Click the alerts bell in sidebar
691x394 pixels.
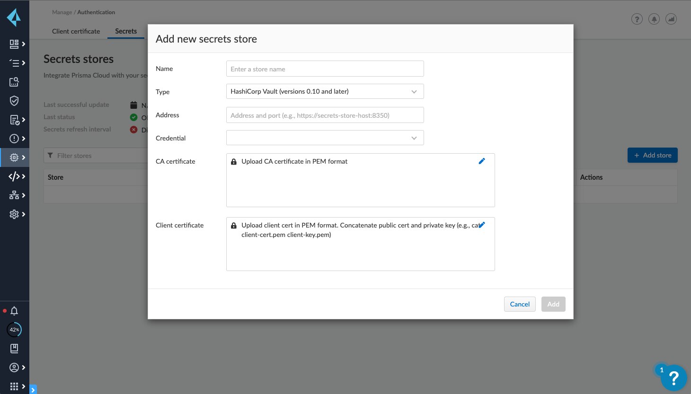pyautogui.click(x=14, y=311)
